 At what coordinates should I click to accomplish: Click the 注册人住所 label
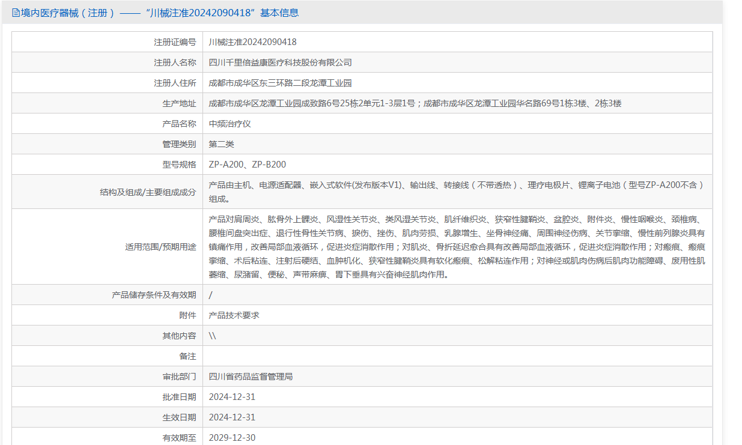coord(175,83)
